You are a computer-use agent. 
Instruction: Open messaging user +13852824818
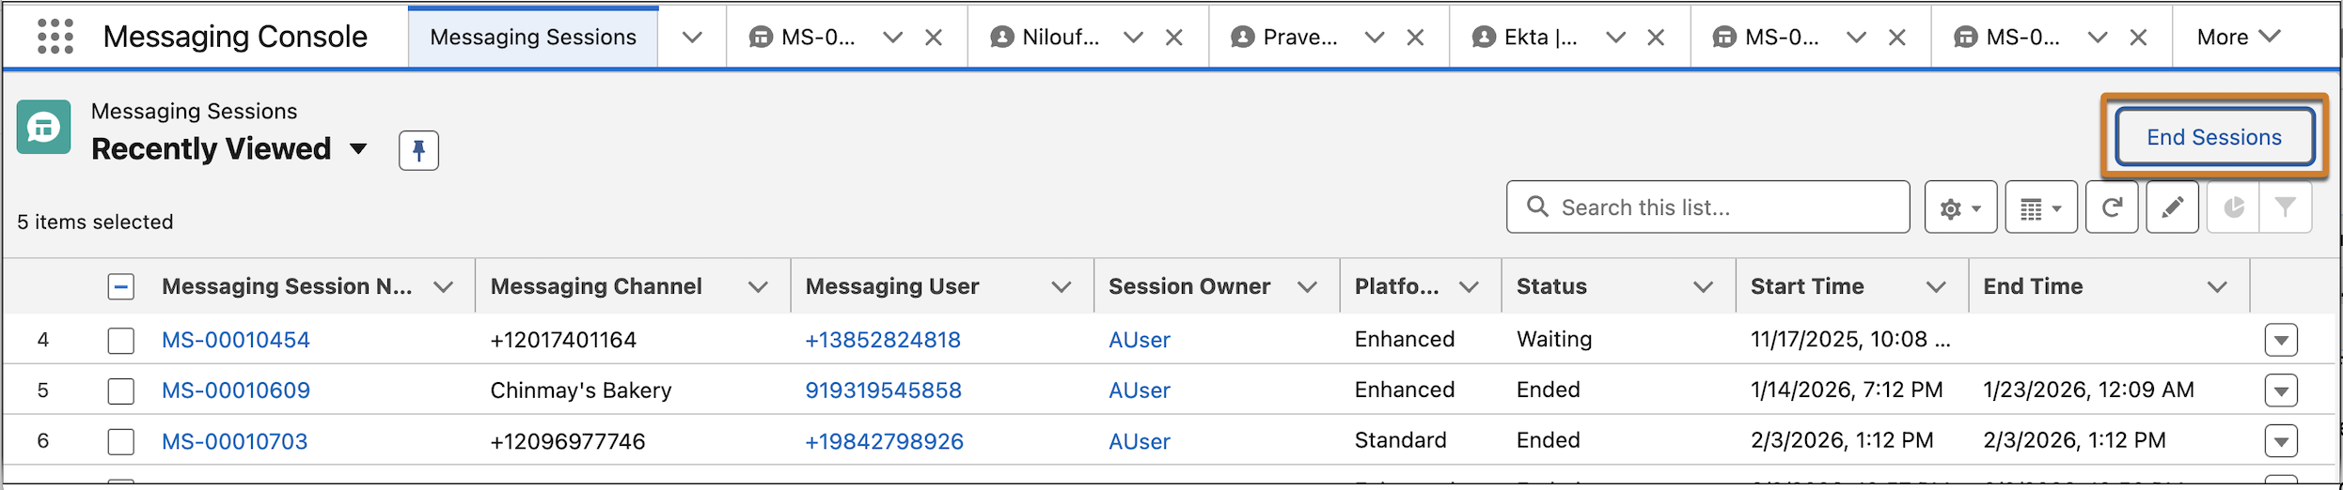coord(883,340)
